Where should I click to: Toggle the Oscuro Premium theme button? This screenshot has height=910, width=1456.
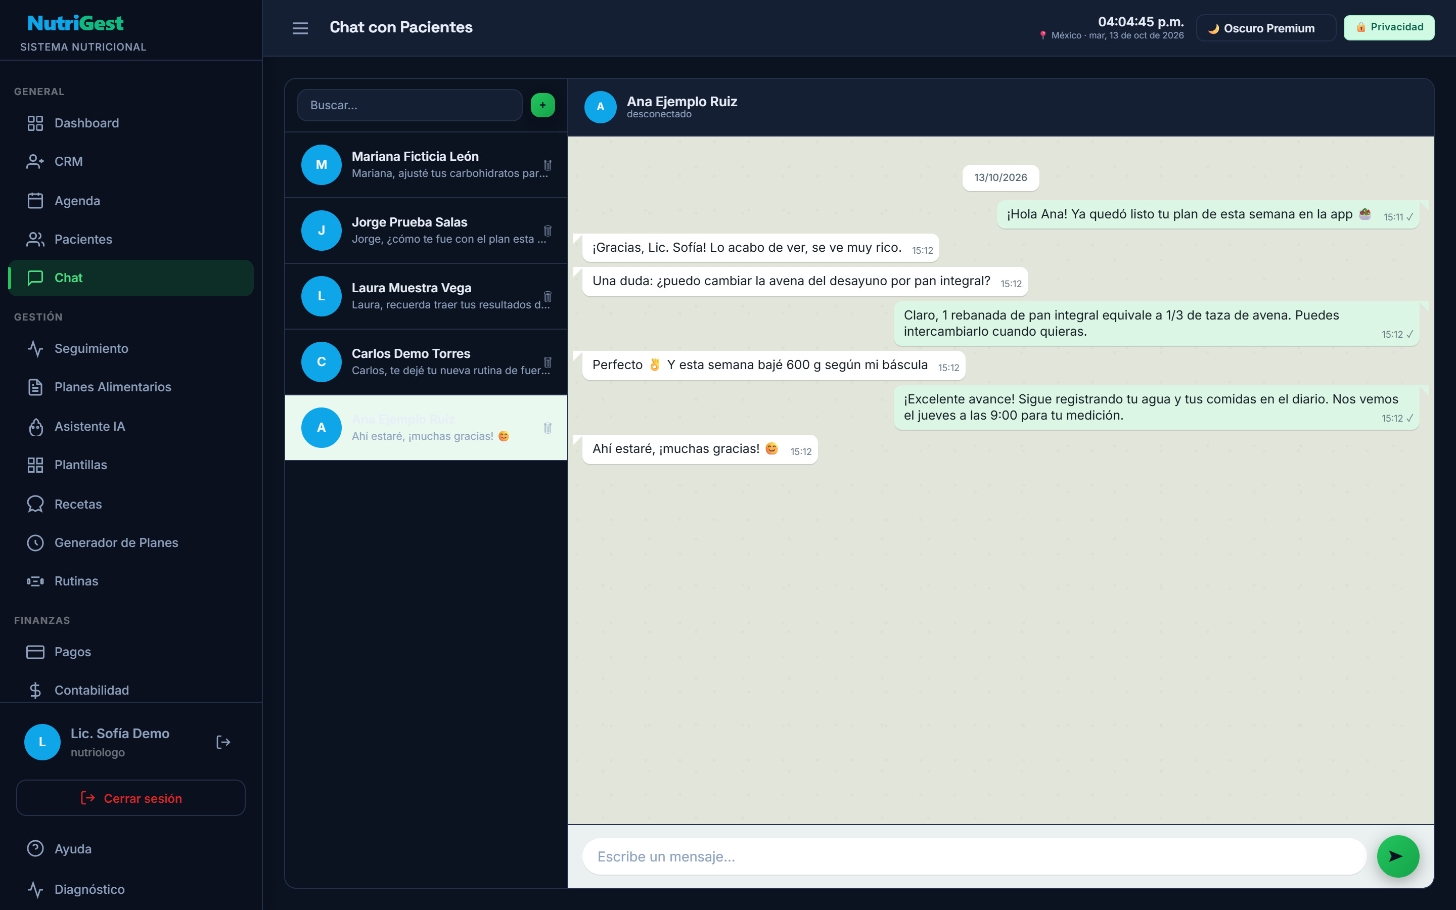tap(1265, 28)
